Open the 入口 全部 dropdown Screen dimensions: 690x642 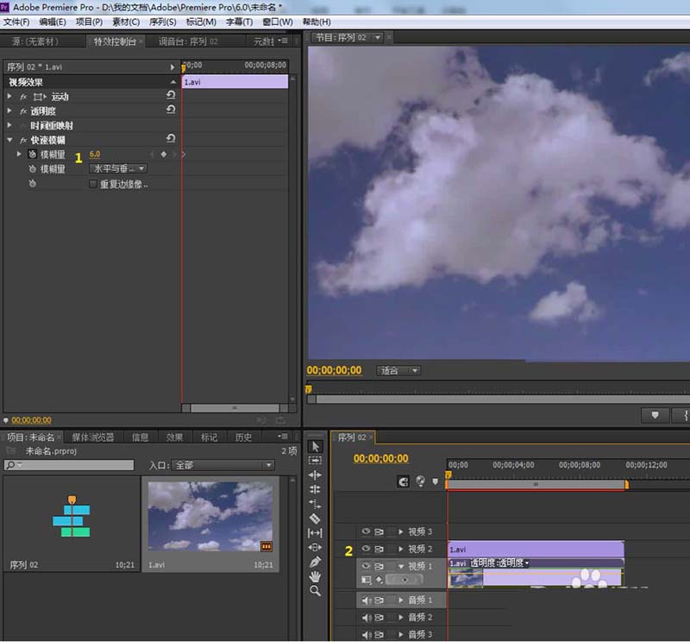(x=223, y=465)
